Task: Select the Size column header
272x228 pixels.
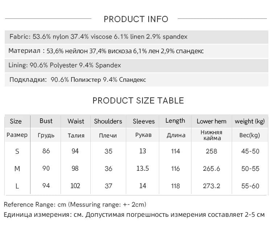Action: (x=16, y=121)
